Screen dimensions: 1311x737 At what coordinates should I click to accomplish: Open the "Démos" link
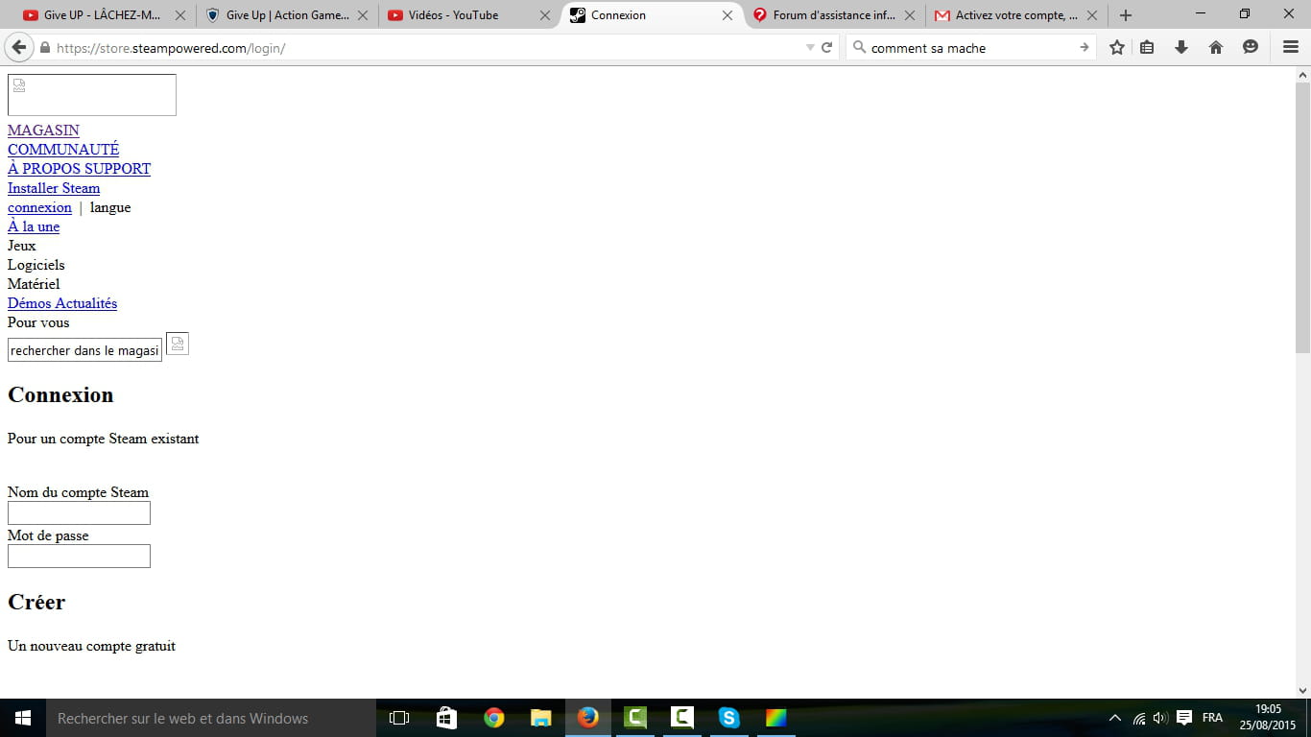(30, 303)
